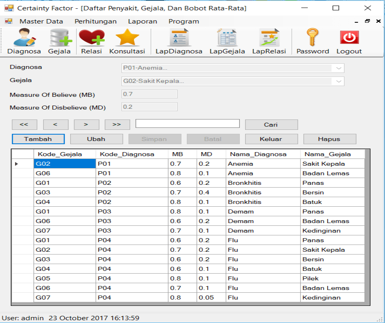Image resolution: width=385 pixels, height=323 pixels.
Task: Select G07 cell in Flu row
Action: 65,298
